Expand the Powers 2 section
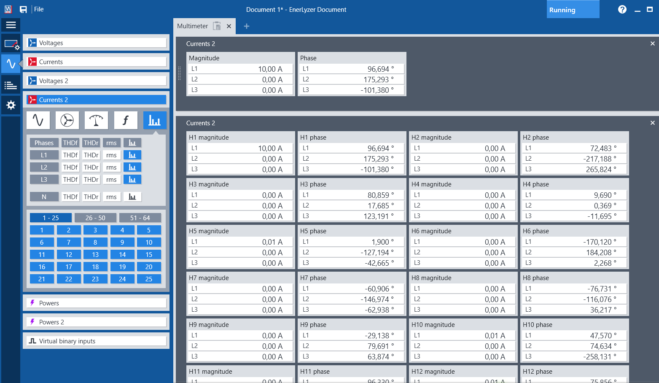Screen dimensions: 659x383 97,322
